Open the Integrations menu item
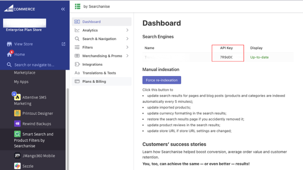Image resolution: width=303 pixels, height=170 pixels. click(x=92, y=65)
